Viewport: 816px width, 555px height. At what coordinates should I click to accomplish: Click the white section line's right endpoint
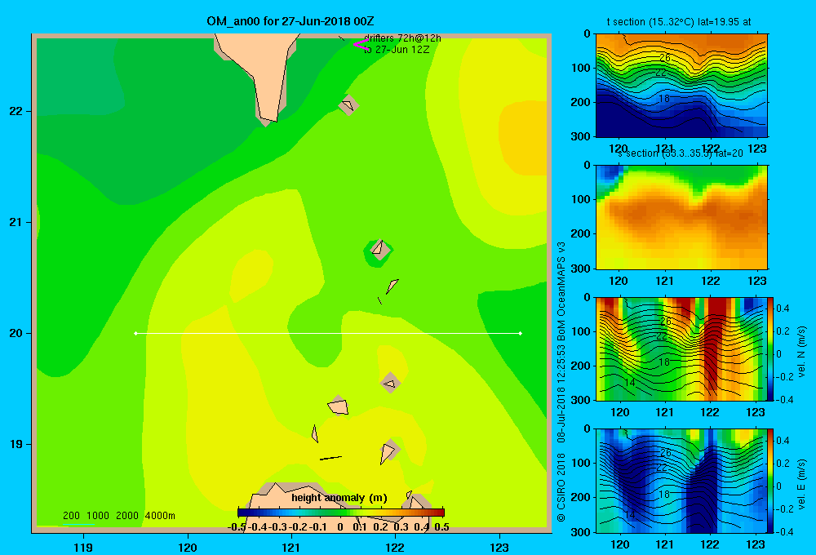coord(521,333)
